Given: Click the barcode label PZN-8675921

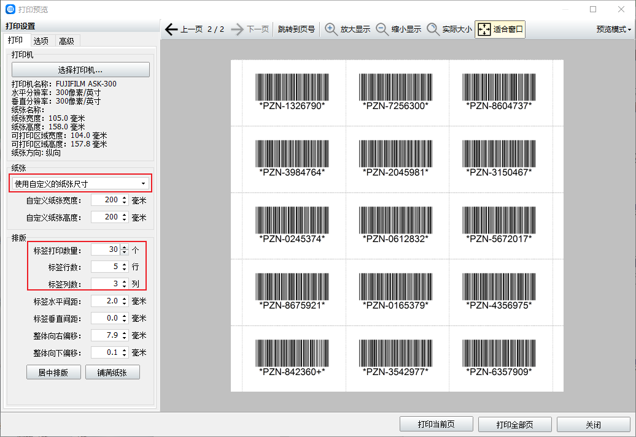Looking at the screenshot, I should coord(292,291).
